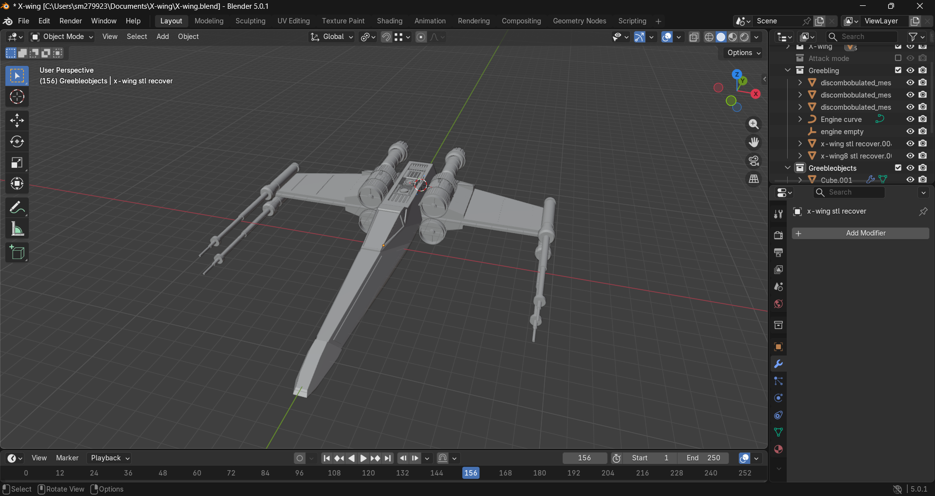
Task: Switch to the Modeling workspace tab
Action: pyautogui.click(x=209, y=21)
